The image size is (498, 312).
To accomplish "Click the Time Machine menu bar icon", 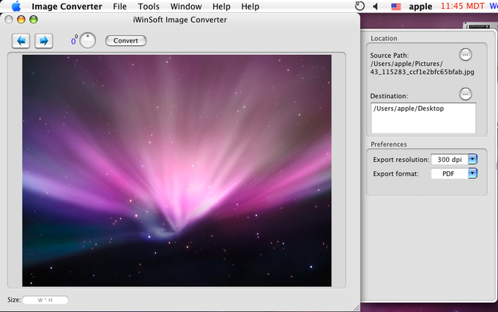I will [x=360, y=7].
